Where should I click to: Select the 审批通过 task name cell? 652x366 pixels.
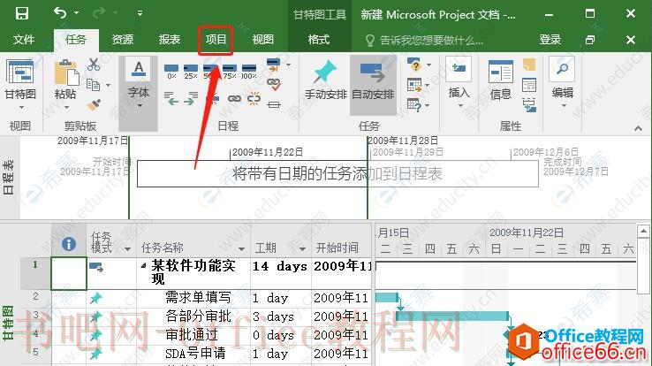[x=193, y=335]
